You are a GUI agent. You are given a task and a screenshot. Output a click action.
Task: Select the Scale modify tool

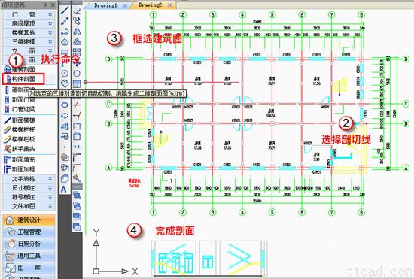click(77, 84)
